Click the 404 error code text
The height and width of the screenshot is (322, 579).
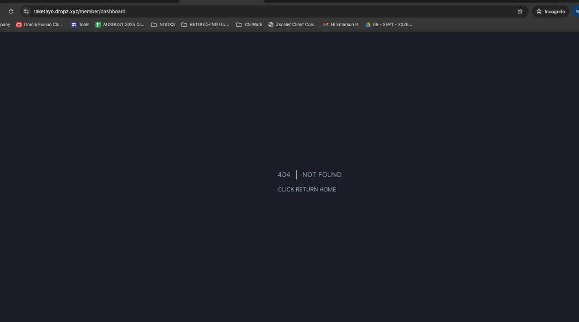284,174
